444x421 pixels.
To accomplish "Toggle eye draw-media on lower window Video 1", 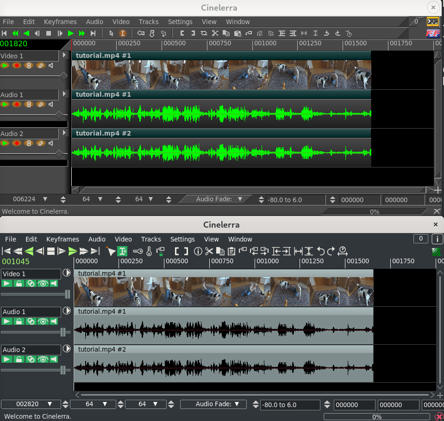I will point(43,283).
